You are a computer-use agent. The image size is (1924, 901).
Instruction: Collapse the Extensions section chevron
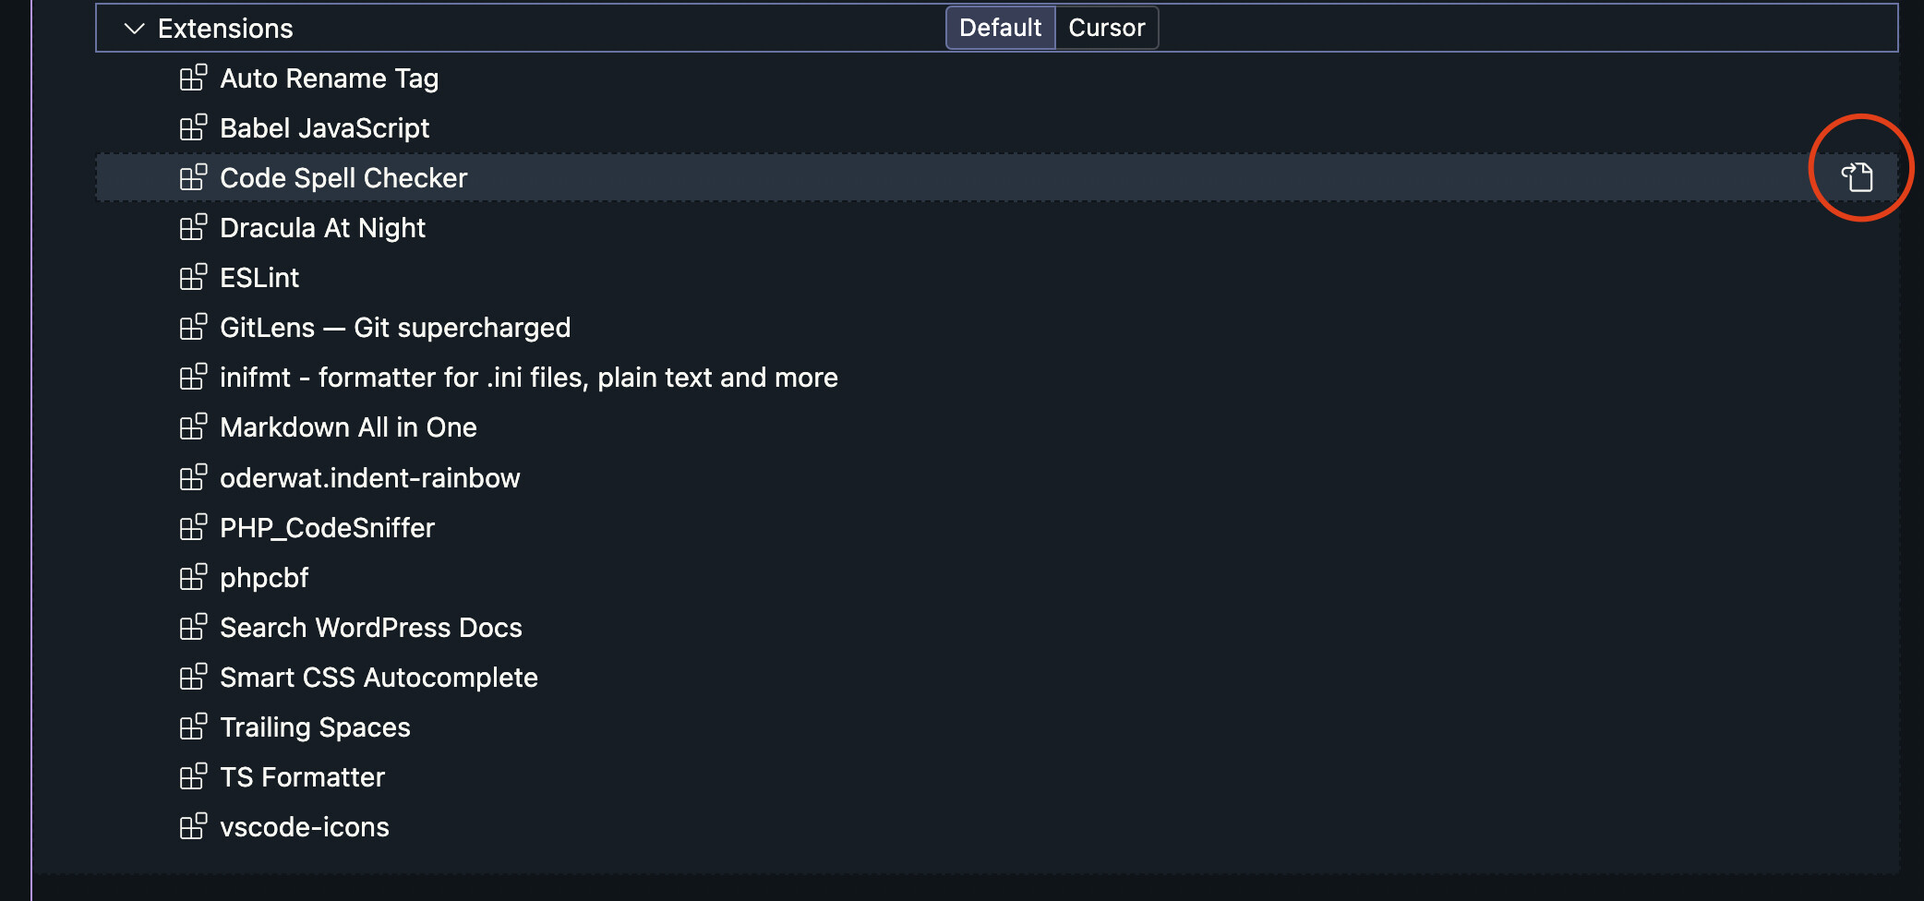135,29
